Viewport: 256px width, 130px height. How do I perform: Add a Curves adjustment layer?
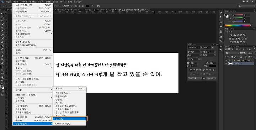[238, 35]
